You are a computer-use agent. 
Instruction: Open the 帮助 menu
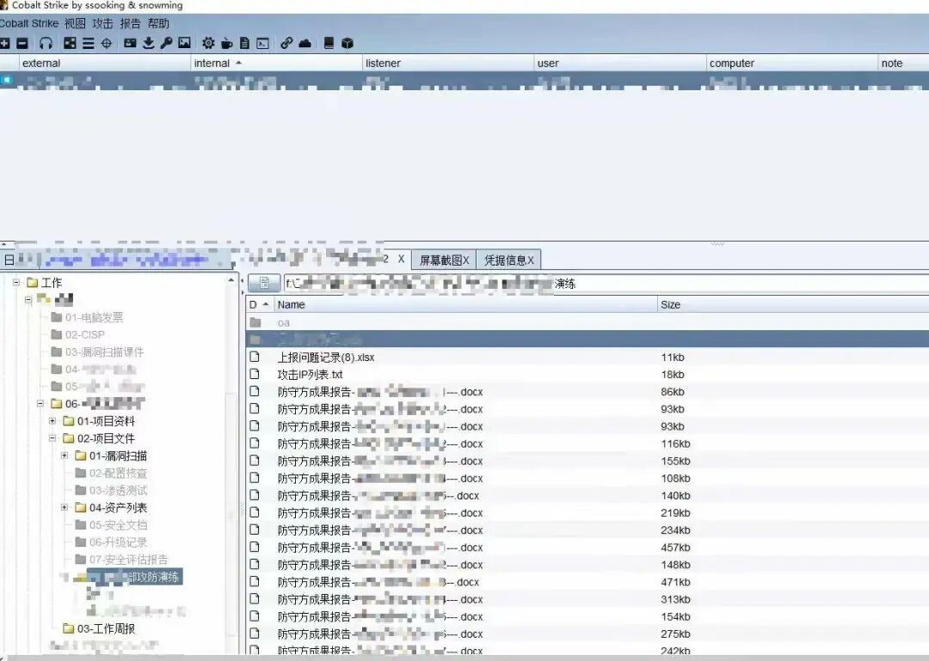click(x=159, y=24)
